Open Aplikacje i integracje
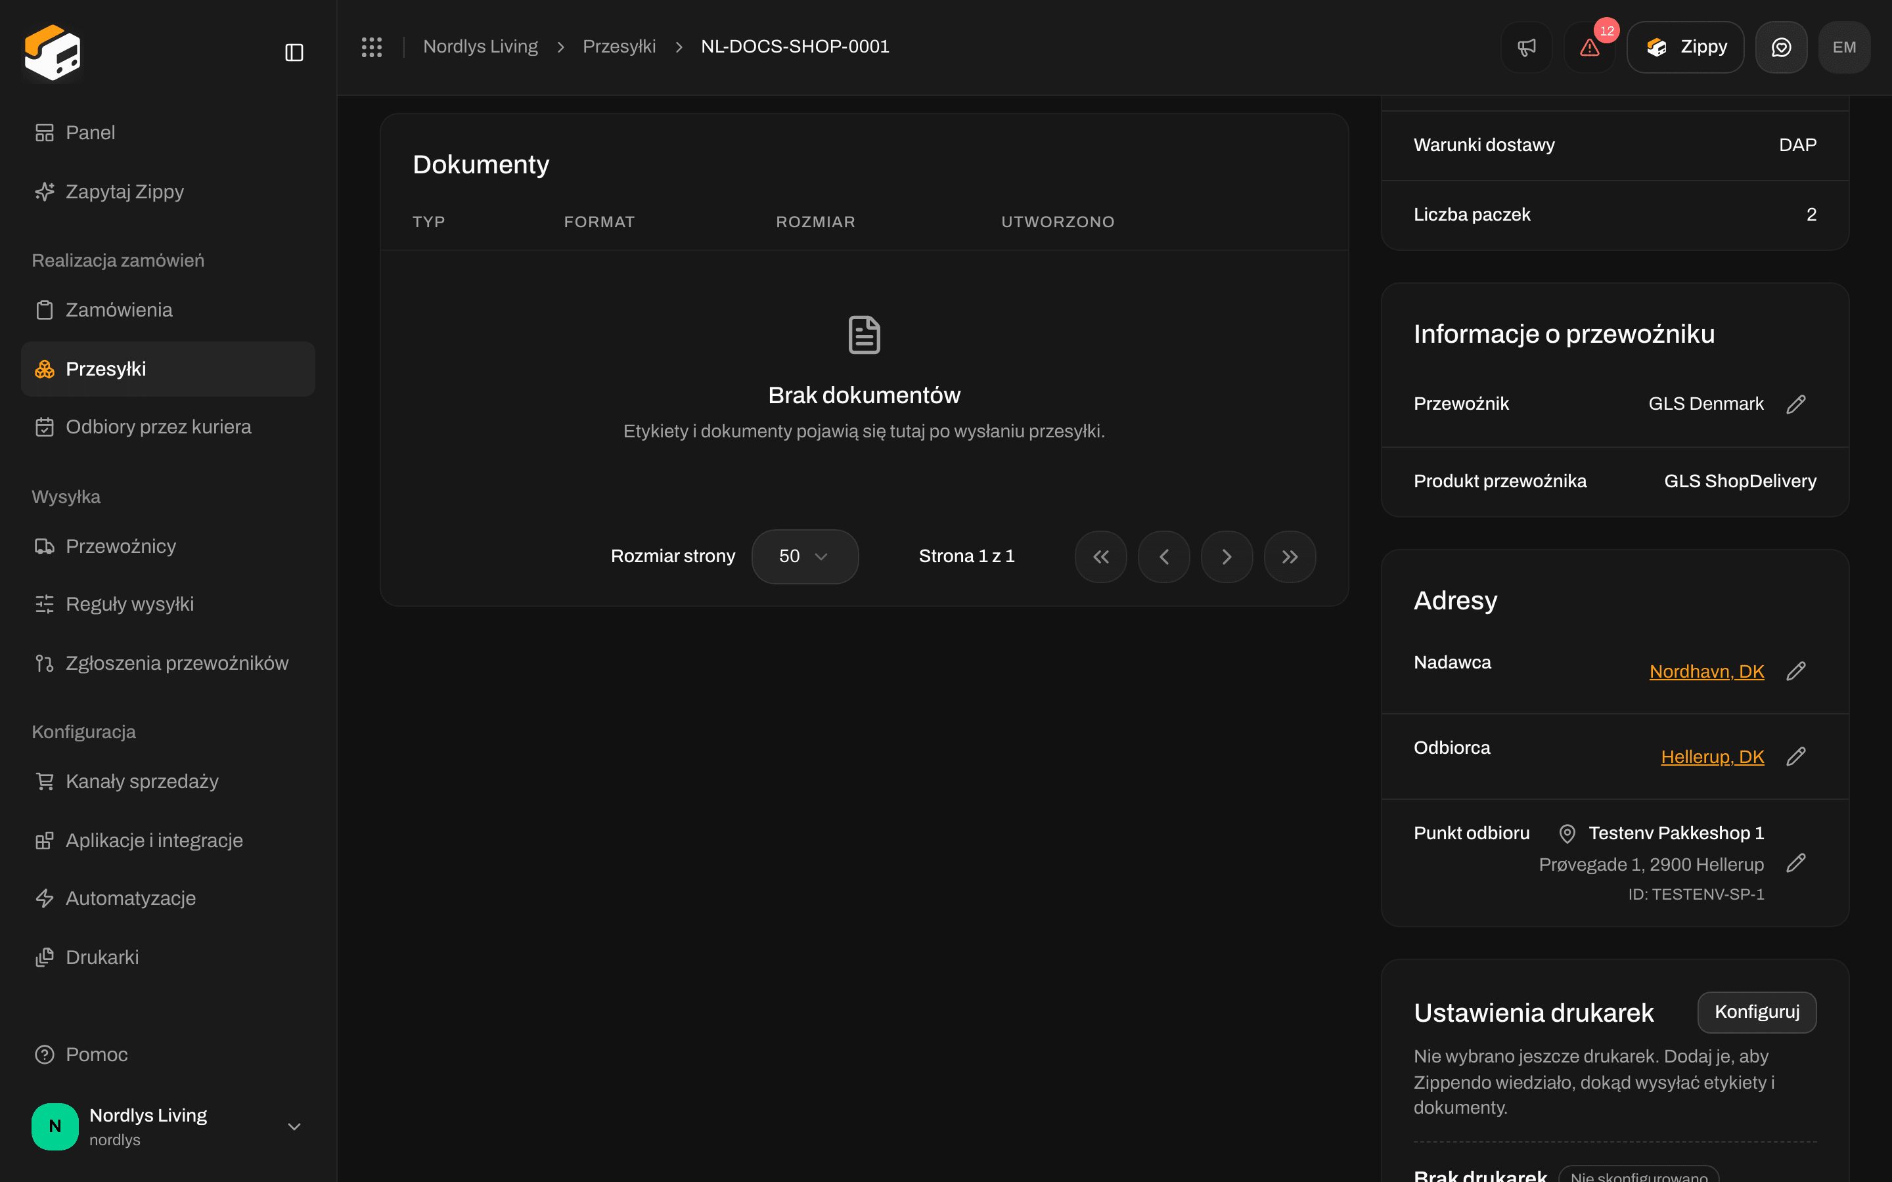The width and height of the screenshot is (1892, 1182). tap(168, 841)
